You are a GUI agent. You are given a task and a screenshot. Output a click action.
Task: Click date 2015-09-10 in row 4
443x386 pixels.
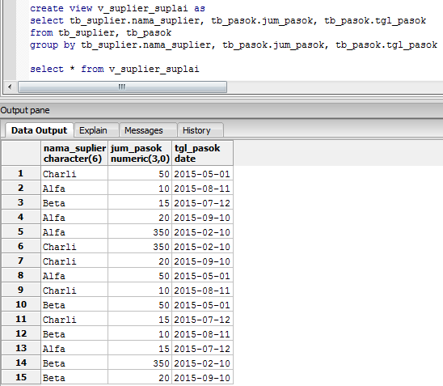coord(202,217)
